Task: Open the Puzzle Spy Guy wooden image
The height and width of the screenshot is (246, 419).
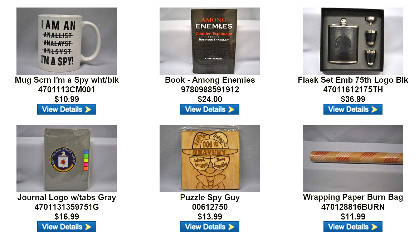Action: coord(210,158)
